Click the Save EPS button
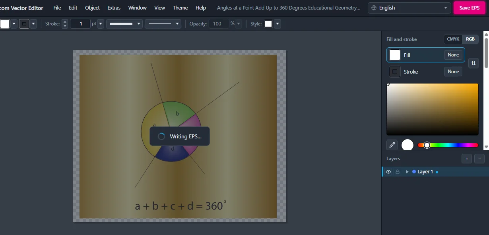The width and height of the screenshot is (489, 235). (470, 8)
